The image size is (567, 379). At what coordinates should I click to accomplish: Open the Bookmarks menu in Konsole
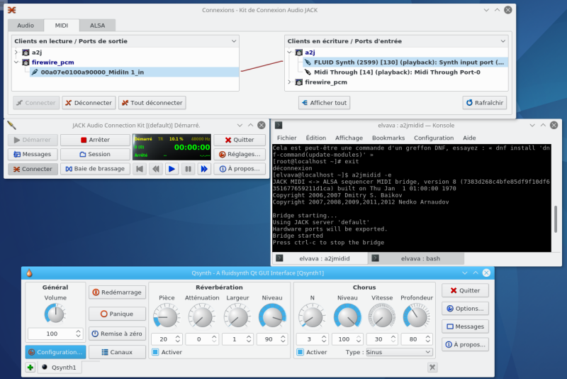pos(388,138)
